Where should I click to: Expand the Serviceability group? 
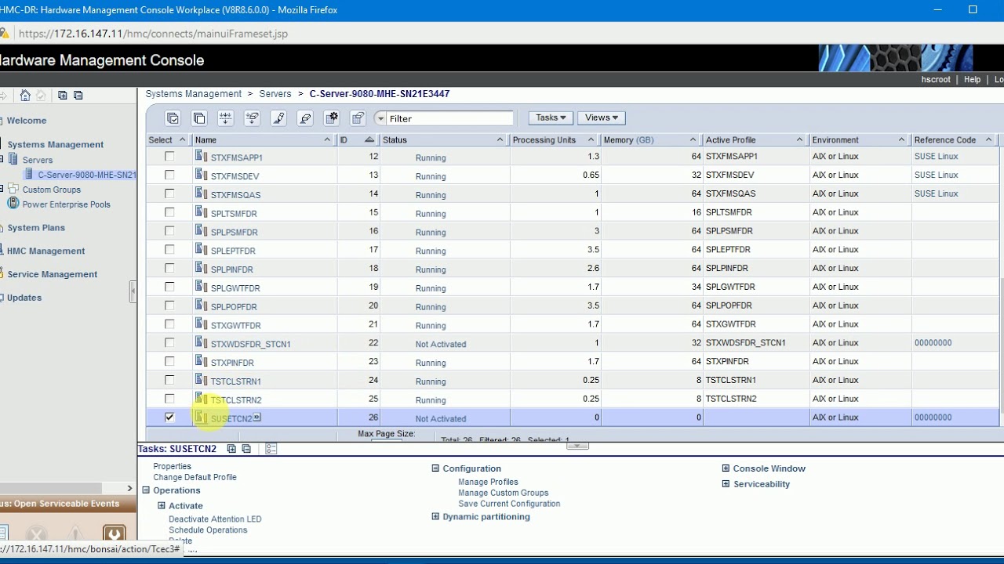tap(726, 484)
